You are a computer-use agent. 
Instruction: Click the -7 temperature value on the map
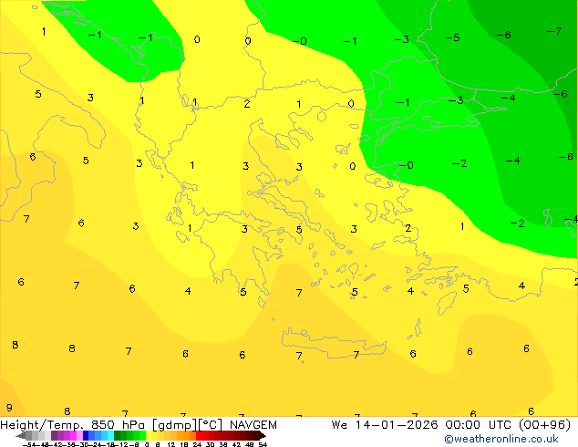point(554,31)
